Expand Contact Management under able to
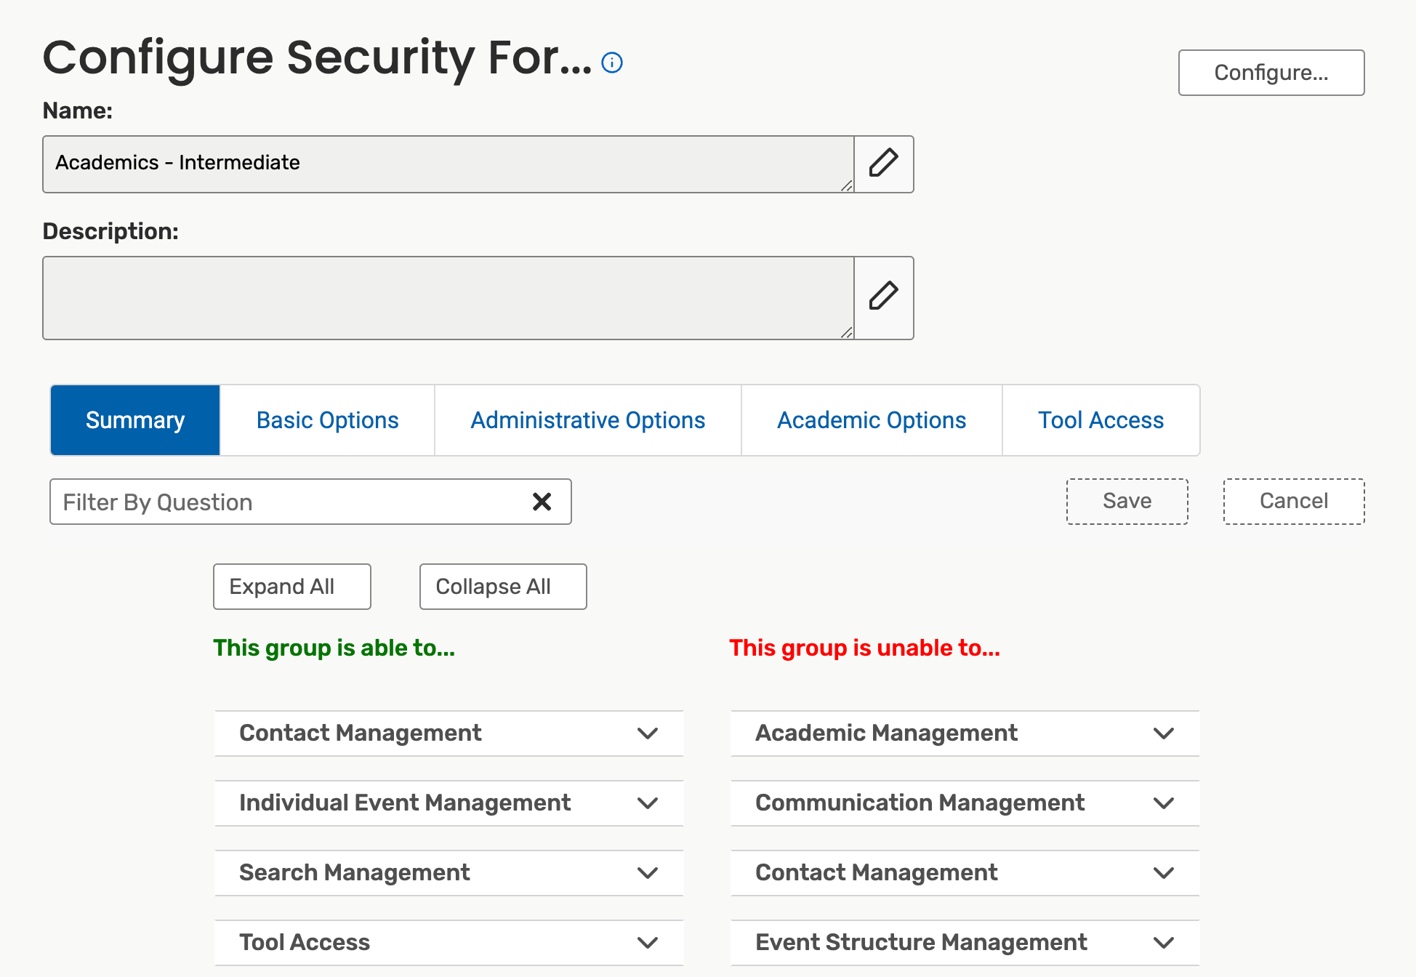This screenshot has width=1416, height=977. (448, 733)
